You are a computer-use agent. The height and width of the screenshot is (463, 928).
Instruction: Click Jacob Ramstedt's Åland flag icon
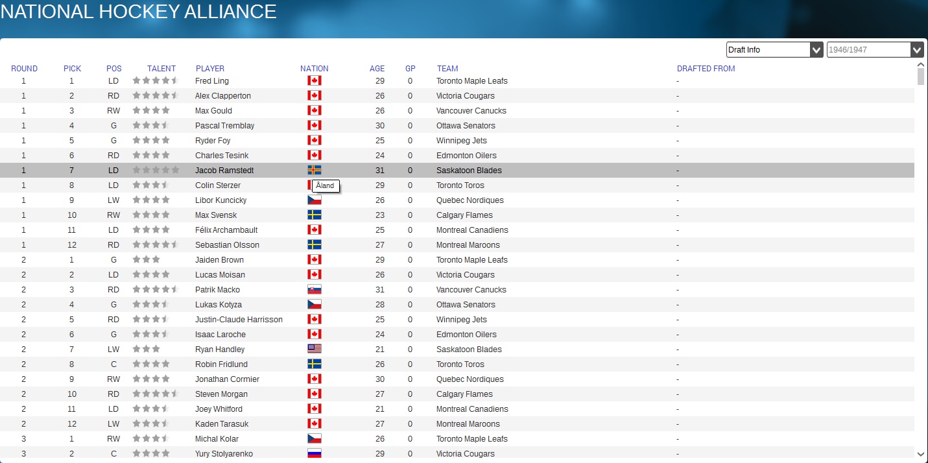(x=315, y=171)
